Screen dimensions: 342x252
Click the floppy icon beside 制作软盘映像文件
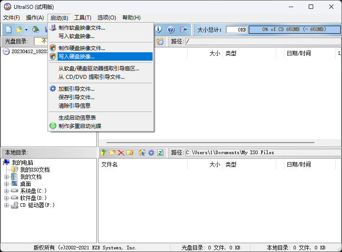click(x=53, y=27)
